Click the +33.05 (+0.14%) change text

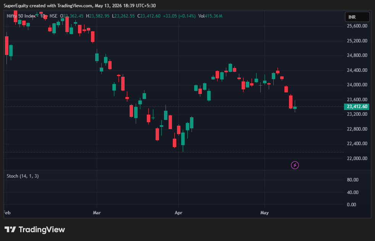[x=179, y=16]
